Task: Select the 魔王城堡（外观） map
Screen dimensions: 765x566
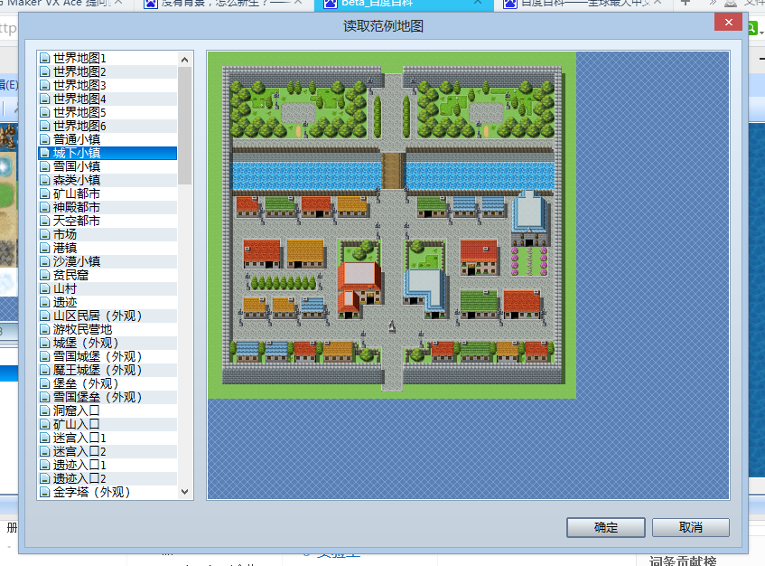Action: pyautogui.click(x=107, y=370)
